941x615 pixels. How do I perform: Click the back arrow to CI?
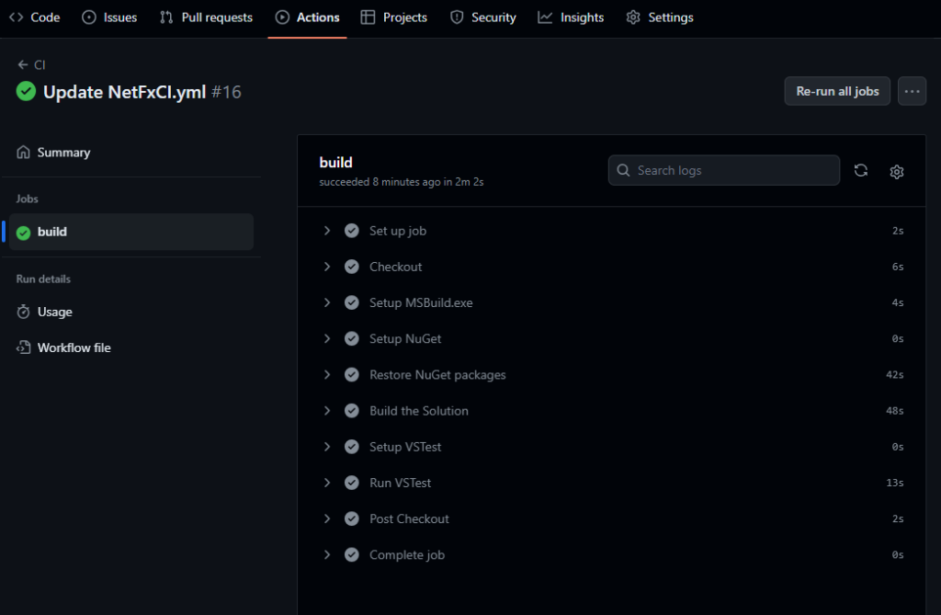click(23, 65)
